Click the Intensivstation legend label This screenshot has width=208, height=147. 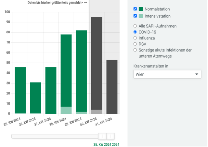pyautogui.click(x=158, y=16)
